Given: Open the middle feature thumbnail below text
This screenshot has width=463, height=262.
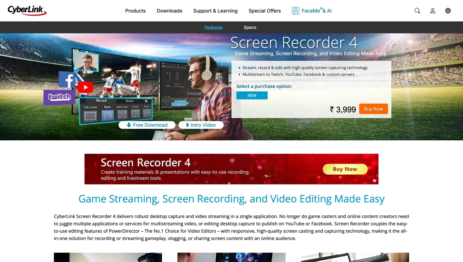Looking at the screenshot, I should pyautogui.click(x=231, y=257).
